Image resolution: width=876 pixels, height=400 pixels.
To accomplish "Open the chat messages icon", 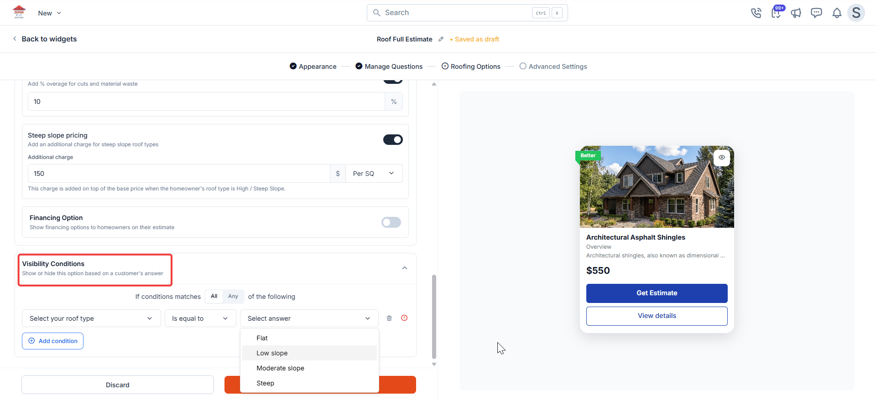I will (x=816, y=13).
